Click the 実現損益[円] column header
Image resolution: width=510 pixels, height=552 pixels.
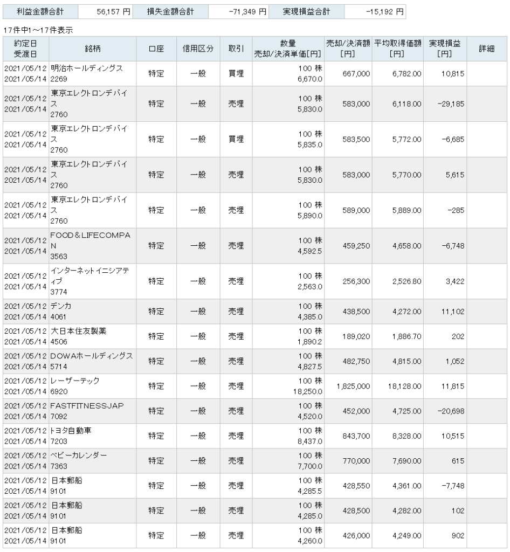445,49
